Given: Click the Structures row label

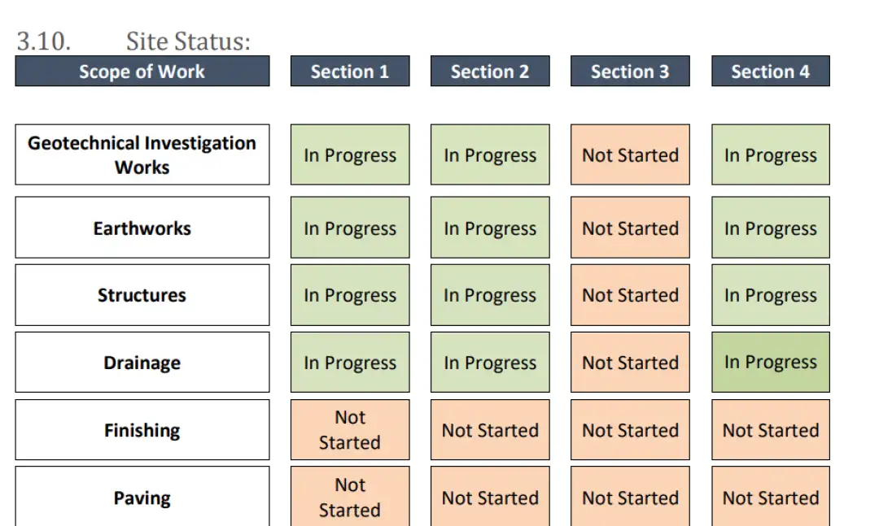Looking at the screenshot, I should [x=142, y=295].
